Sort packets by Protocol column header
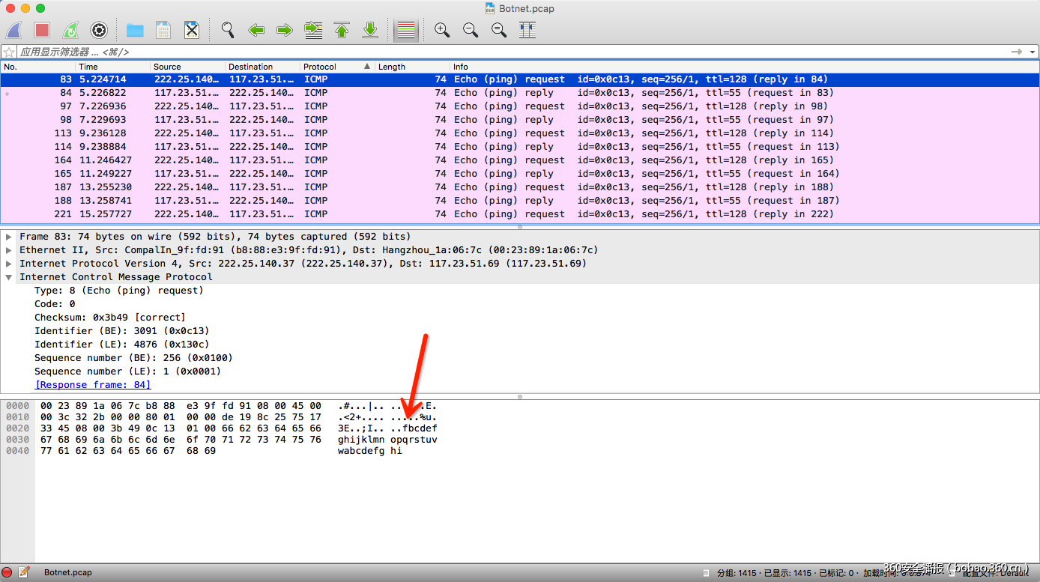 click(x=330, y=67)
